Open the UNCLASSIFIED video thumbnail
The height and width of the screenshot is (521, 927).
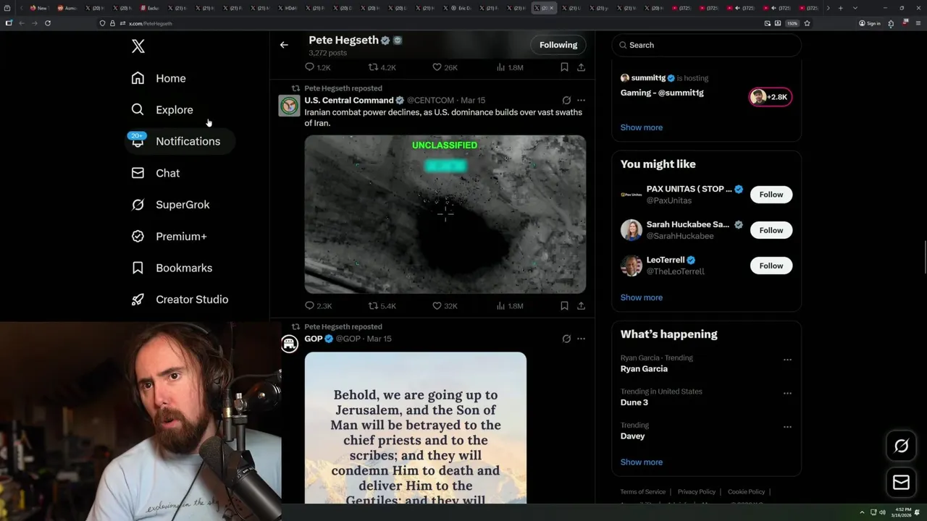click(445, 214)
